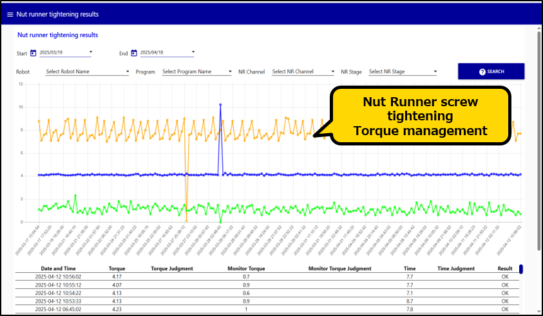Click the Torque column header
Screen dimensions: 543x316
pos(117,268)
